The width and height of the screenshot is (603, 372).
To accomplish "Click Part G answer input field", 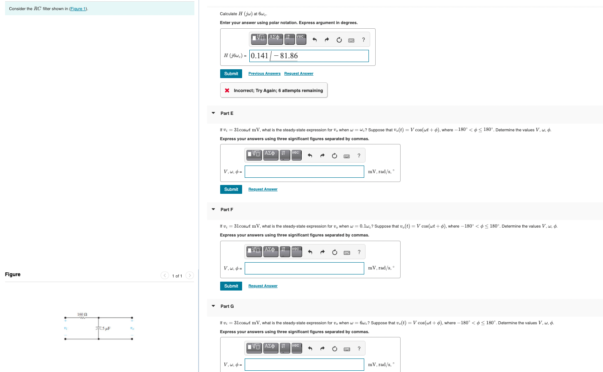I will (x=304, y=364).
